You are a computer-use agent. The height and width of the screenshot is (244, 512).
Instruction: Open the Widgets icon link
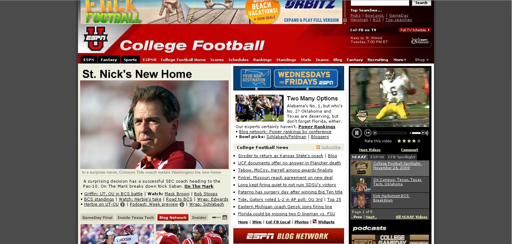(315, 221)
